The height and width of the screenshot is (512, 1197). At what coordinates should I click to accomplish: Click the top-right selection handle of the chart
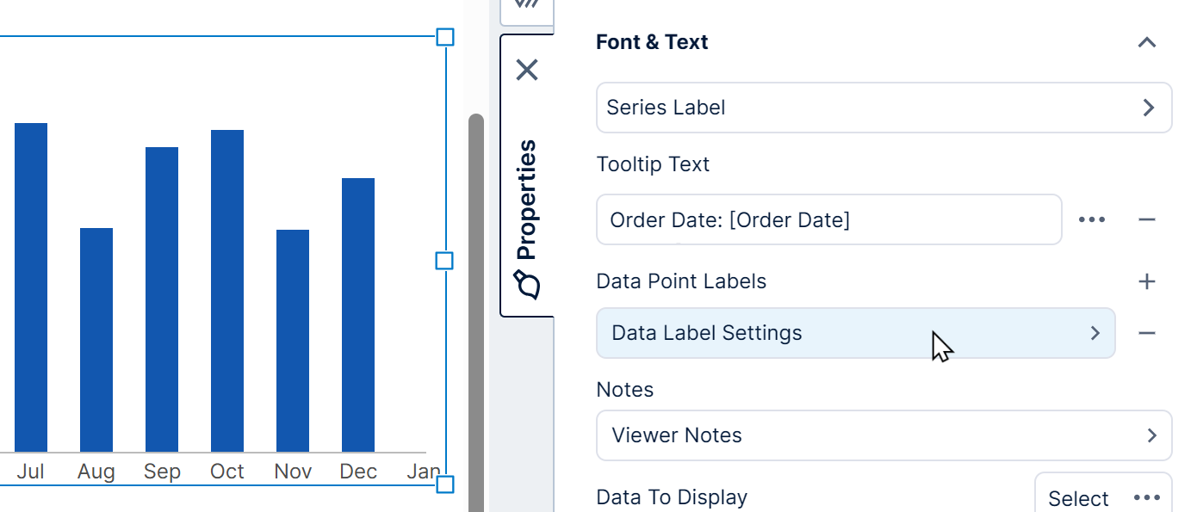tap(445, 37)
